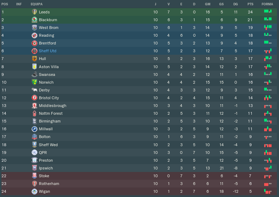The height and width of the screenshot is (197, 279).
Task: Open the Nottm Forest team name
Action: point(51,113)
